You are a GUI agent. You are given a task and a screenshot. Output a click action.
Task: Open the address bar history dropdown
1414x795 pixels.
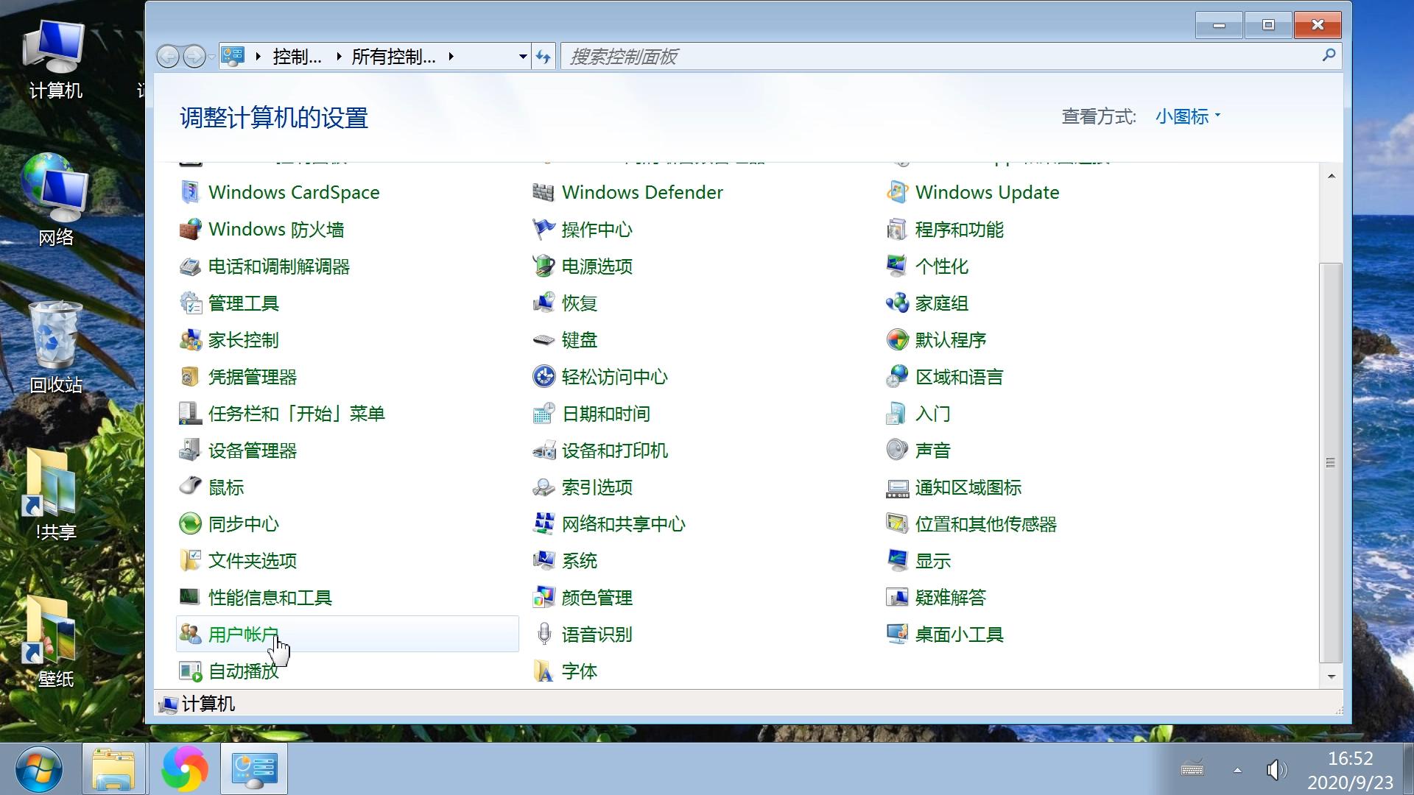522,56
